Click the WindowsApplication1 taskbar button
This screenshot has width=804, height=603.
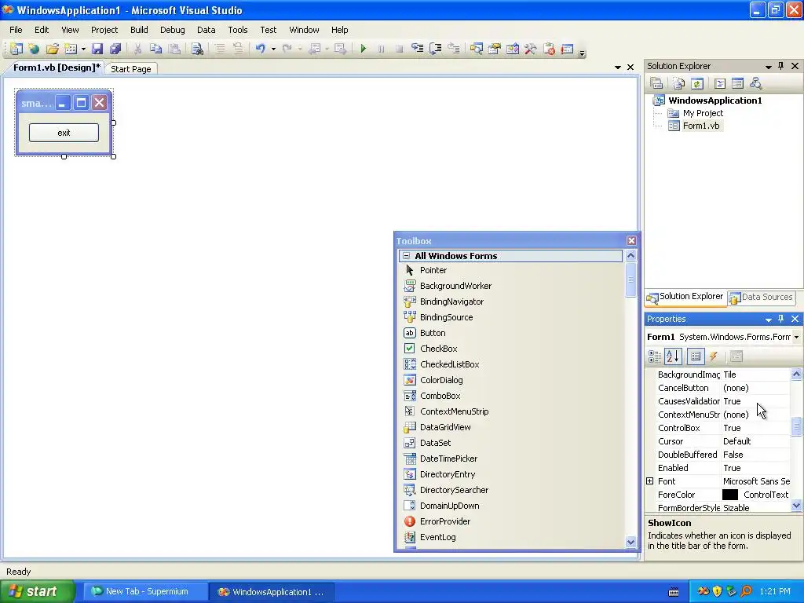coord(271,592)
